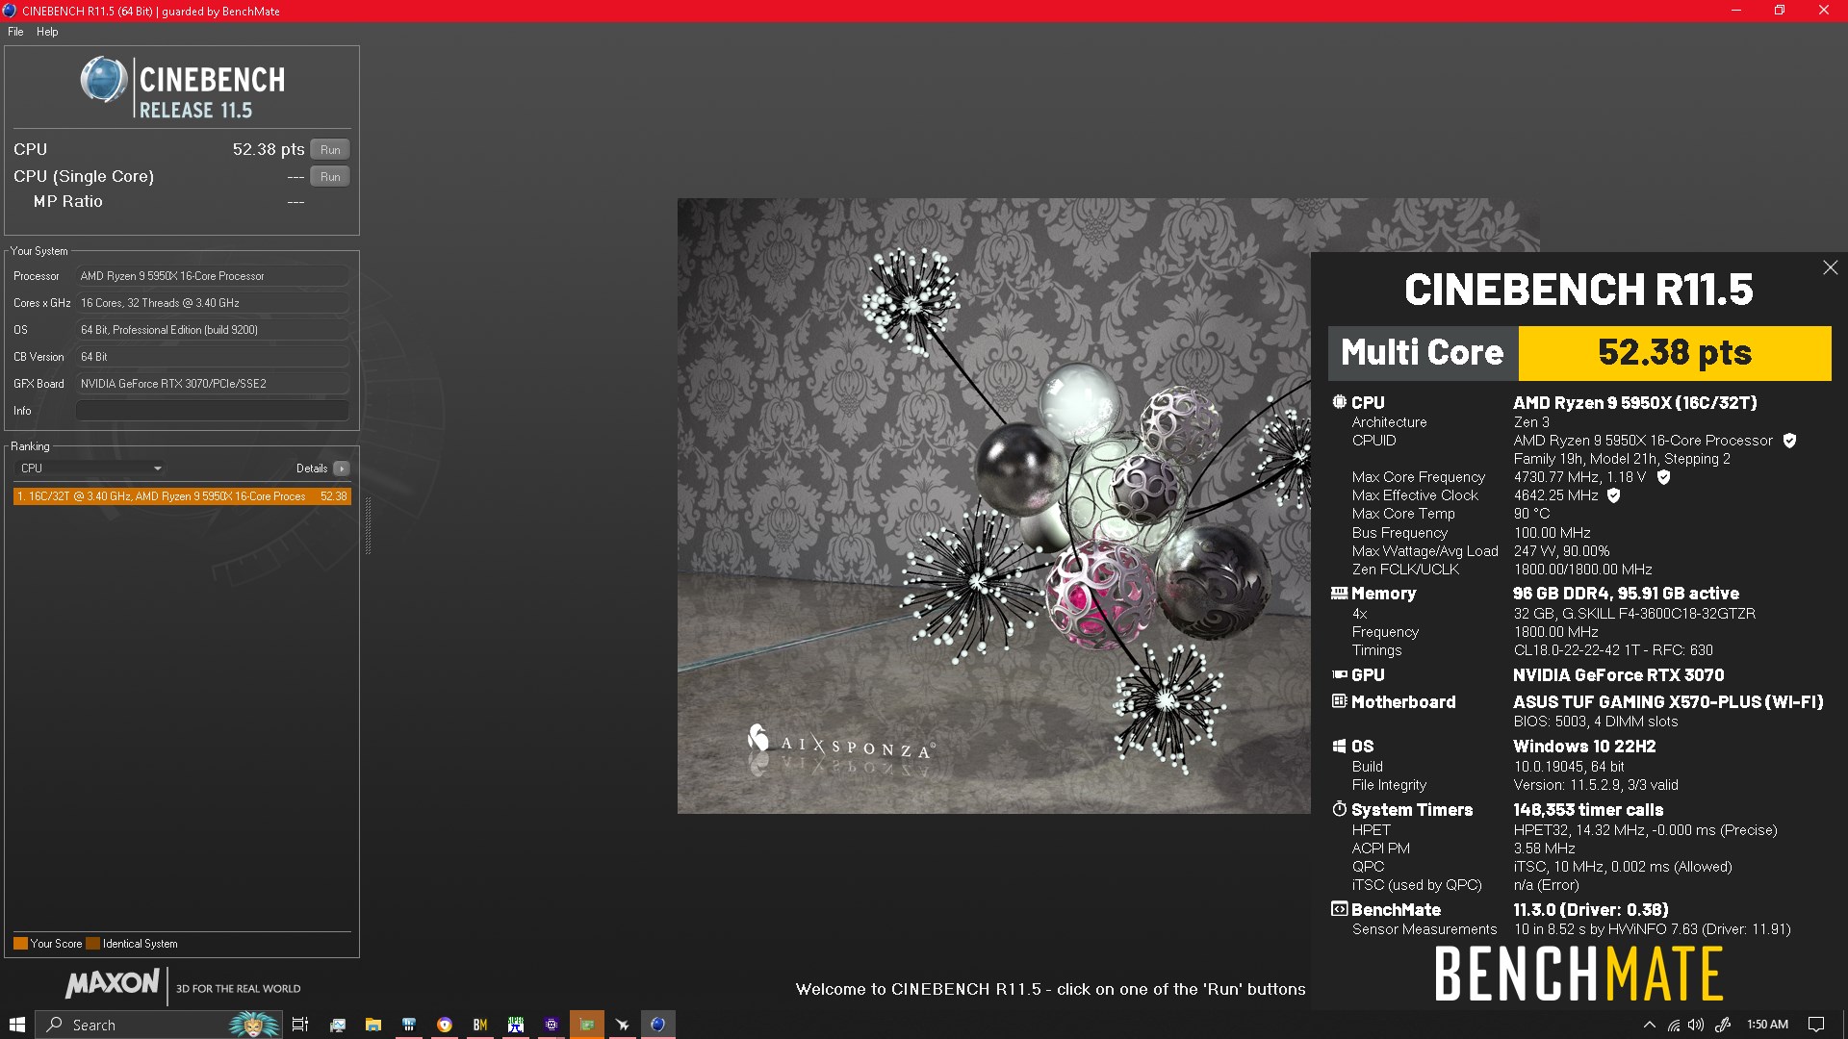Viewport: 1848px width, 1039px height.
Task: Click the CPUID verified shield icon
Action: [x=1789, y=441]
